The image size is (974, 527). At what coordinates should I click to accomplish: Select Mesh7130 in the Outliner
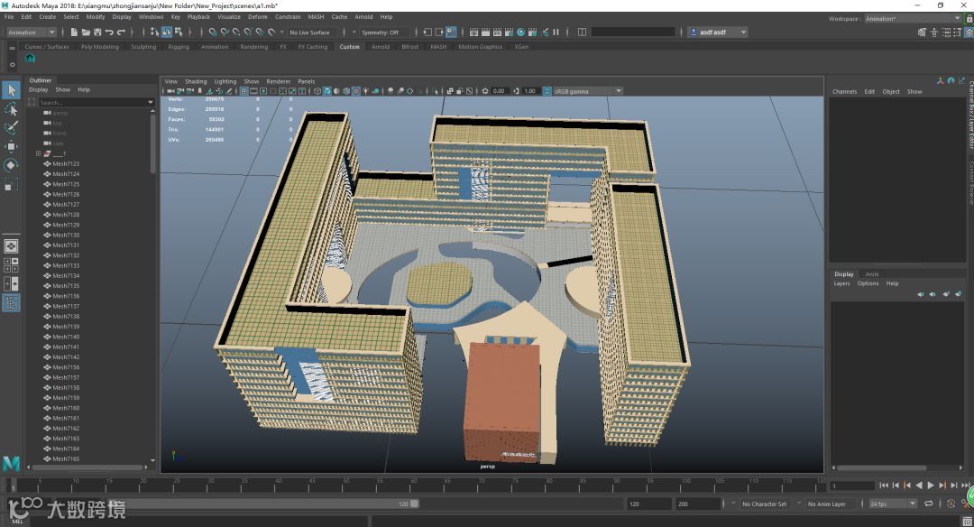(66, 235)
